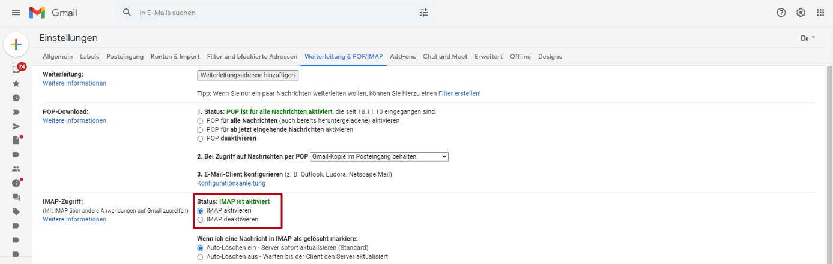Screen dimensions: 833x264
Task: Select IMAP deaktivieren radio button
Action: 201,220
